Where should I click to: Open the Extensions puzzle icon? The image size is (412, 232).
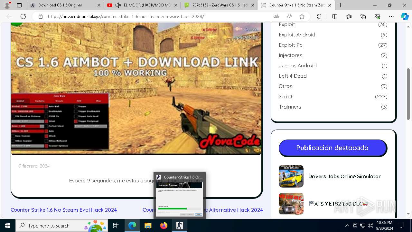tap(319, 16)
